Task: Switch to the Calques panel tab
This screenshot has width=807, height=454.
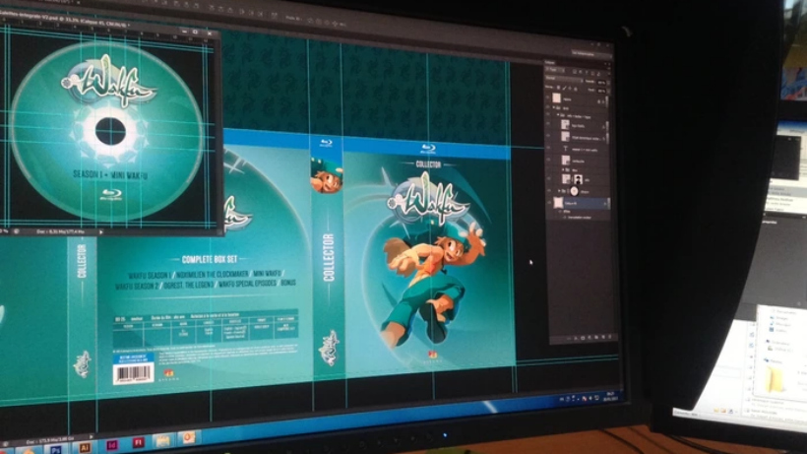Action: tap(550, 62)
